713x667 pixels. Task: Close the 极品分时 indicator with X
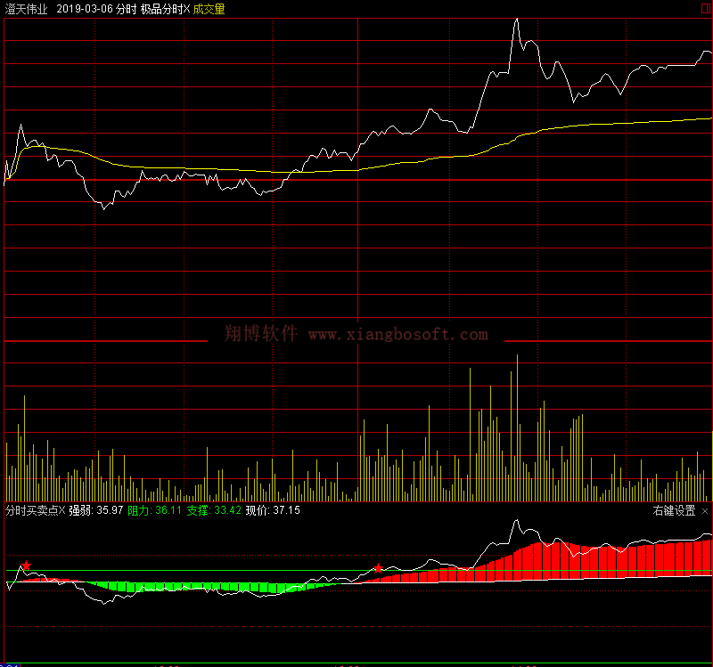coord(186,9)
